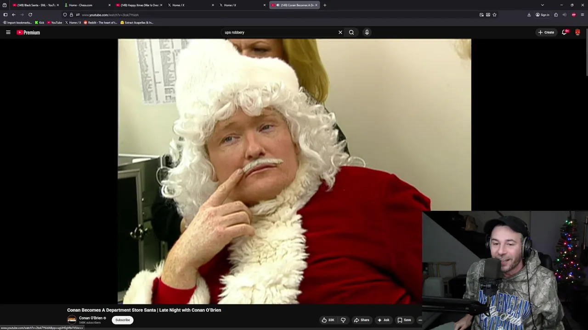Image resolution: width=588 pixels, height=330 pixels.
Task: Click the video player area
Action: [x=294, y=171]
